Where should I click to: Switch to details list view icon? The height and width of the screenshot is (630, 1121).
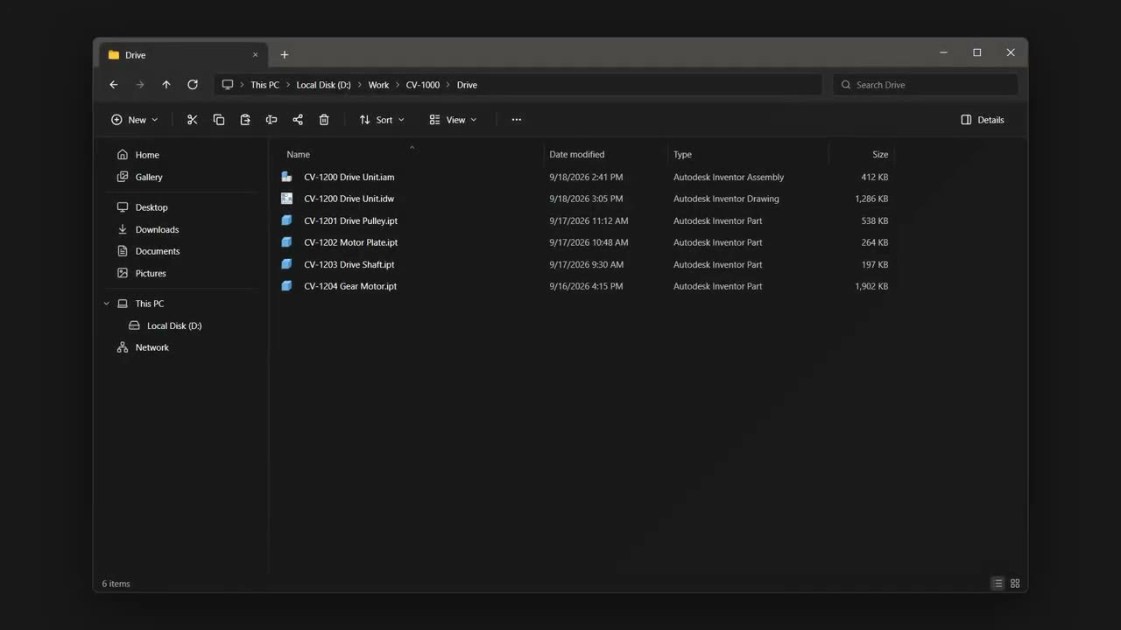[998, 584]
